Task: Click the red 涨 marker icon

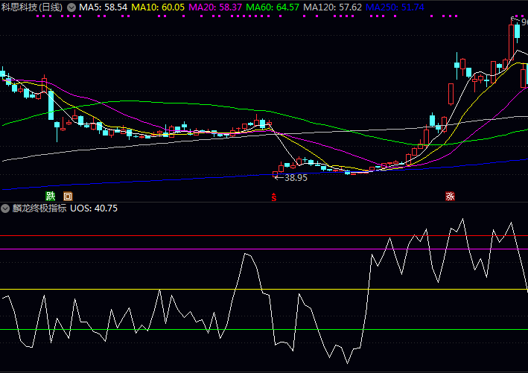Action: (450, 197)
